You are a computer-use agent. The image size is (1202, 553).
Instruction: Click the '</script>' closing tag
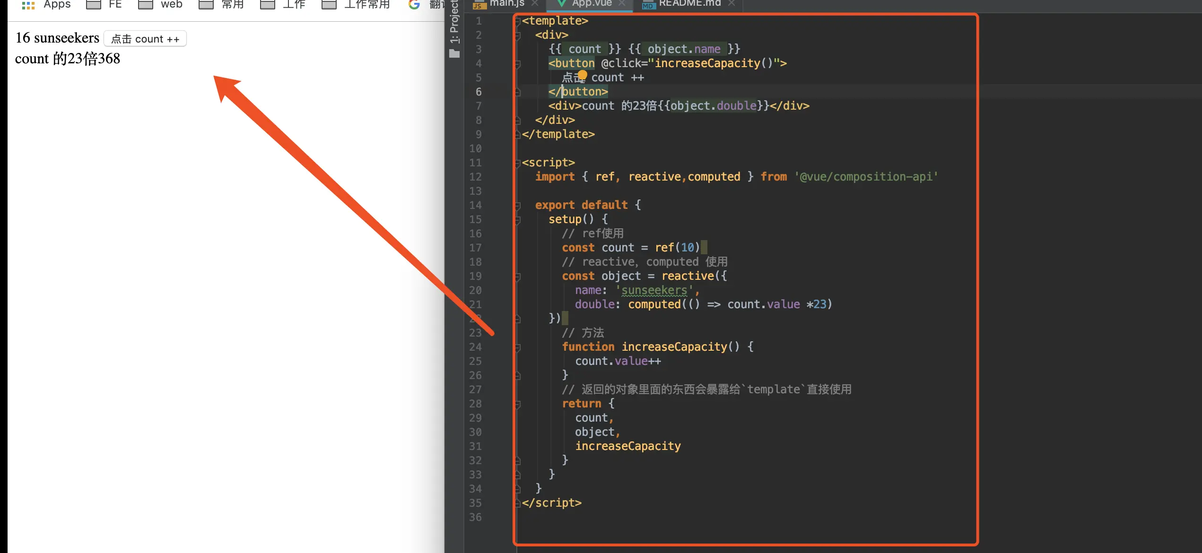coord(552,503)
